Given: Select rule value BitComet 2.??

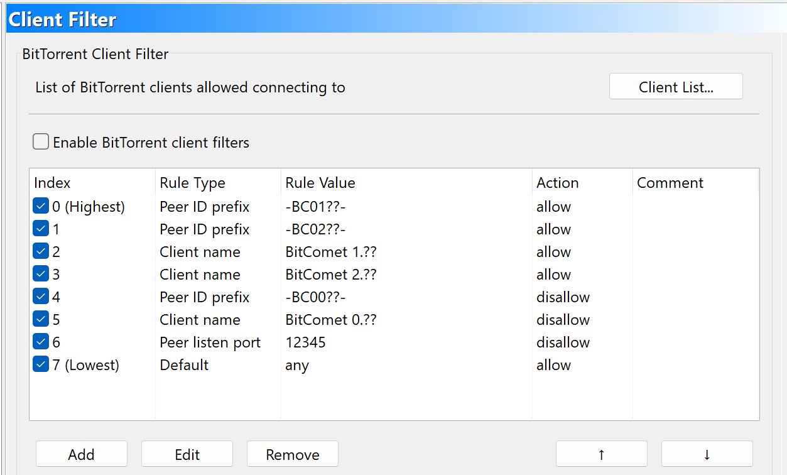Looking at the screenshot, I should 331,275.
